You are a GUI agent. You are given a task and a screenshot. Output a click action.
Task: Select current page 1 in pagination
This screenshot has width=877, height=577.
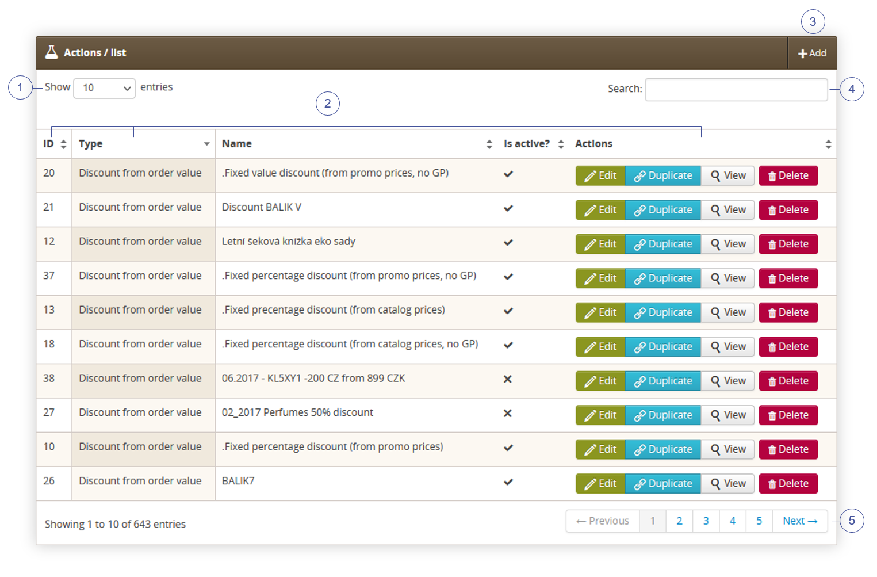click(x=653, y=521)
